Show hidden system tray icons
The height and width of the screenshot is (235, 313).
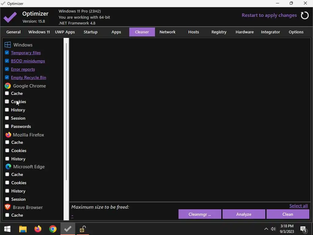(266, 229)
